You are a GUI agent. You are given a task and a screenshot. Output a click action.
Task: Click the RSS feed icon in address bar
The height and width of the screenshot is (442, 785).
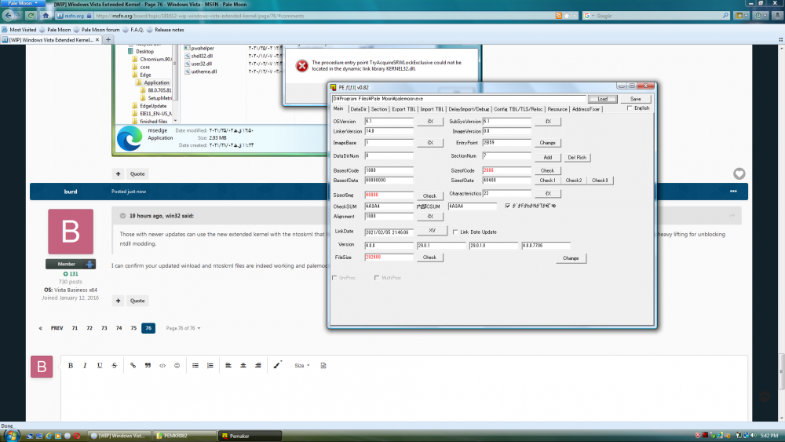[x=558, y=15]
